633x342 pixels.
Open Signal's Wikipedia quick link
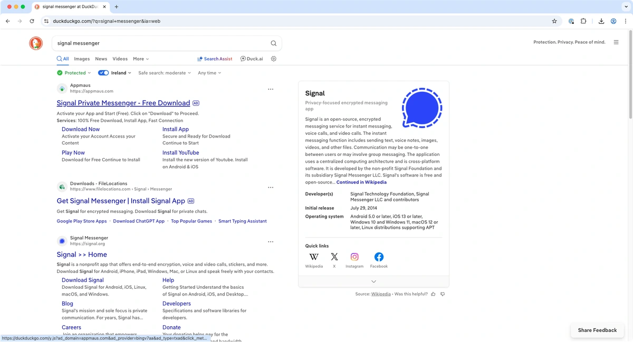click(x=314, y=260)
